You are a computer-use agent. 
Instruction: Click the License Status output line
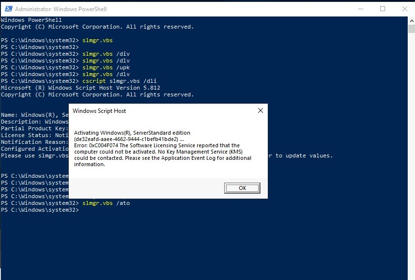pyautogui.click(x=34, y=135)
